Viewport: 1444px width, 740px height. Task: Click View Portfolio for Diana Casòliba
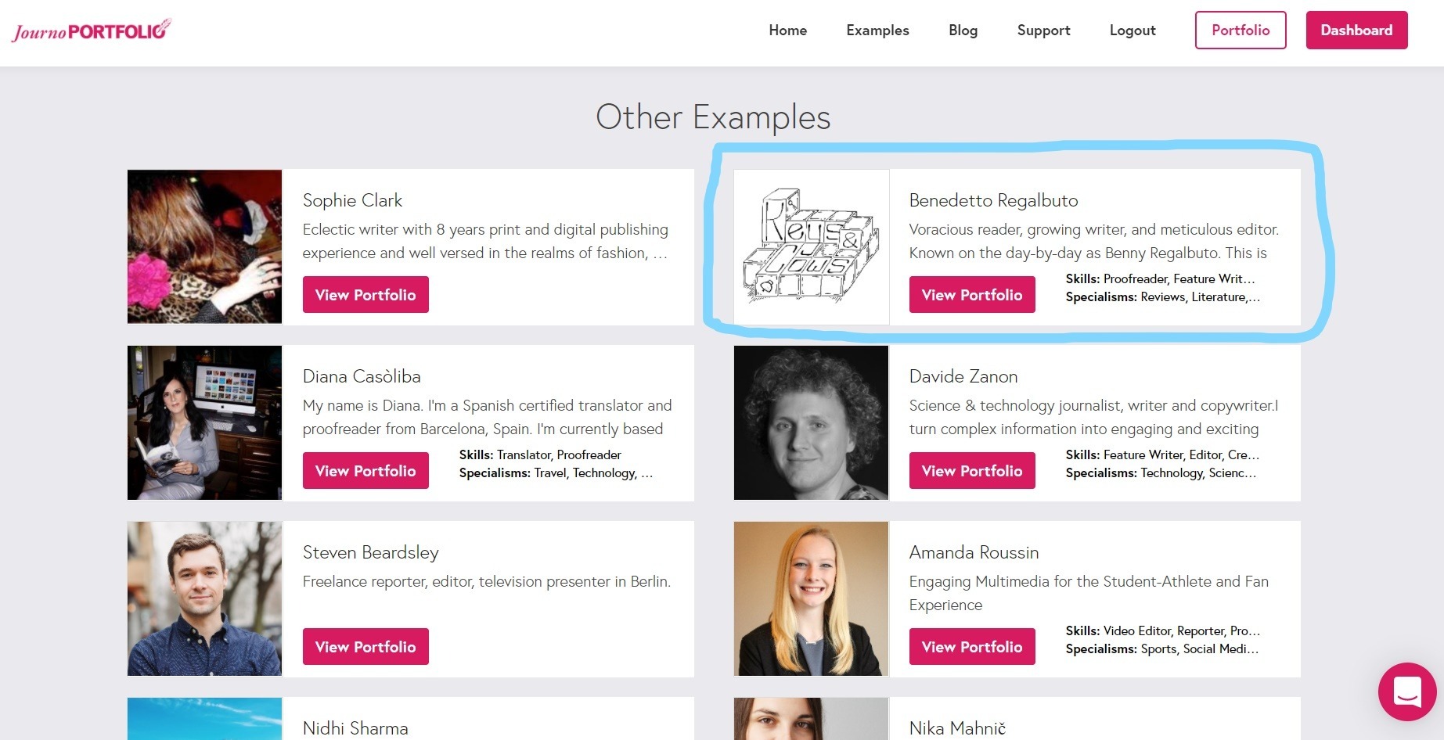point(366,471)
